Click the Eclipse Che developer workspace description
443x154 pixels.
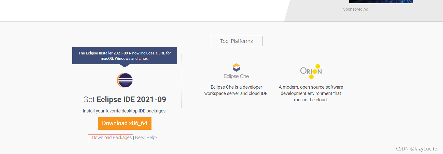(x=236, y=90)
